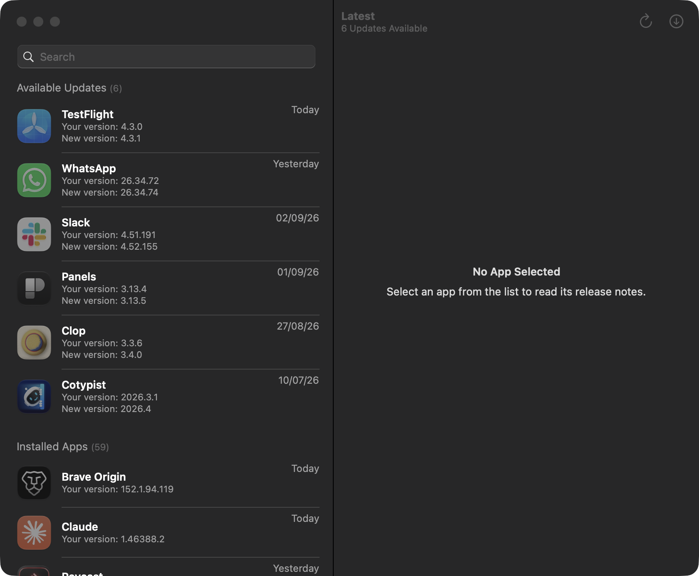Select the Claude entry name
This screenshot has width=699, height=576.
[x=80, y=527]
